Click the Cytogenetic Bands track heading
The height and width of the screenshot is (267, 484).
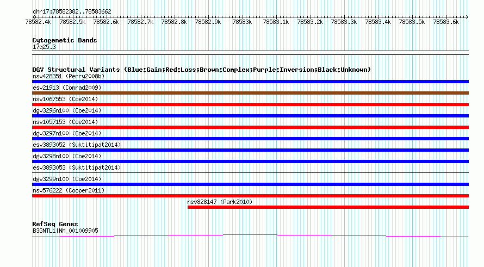pos(65,40)
